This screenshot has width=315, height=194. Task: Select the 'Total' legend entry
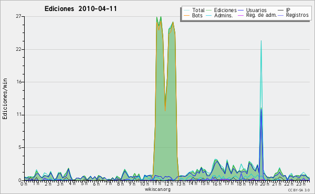point(198,10)
